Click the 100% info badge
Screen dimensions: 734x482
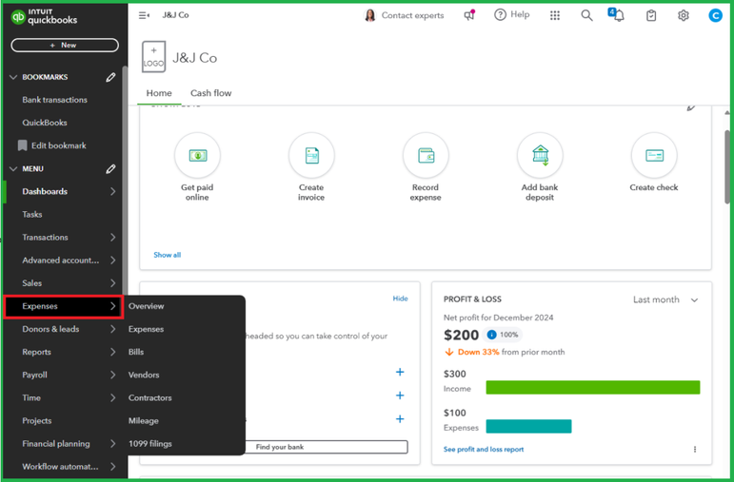[x=503, y=335]
